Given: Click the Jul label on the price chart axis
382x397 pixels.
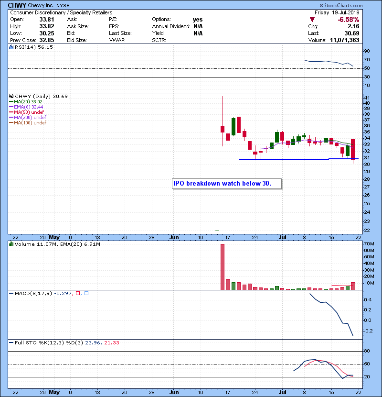Looking at the screenshot, I should [282, 238].
